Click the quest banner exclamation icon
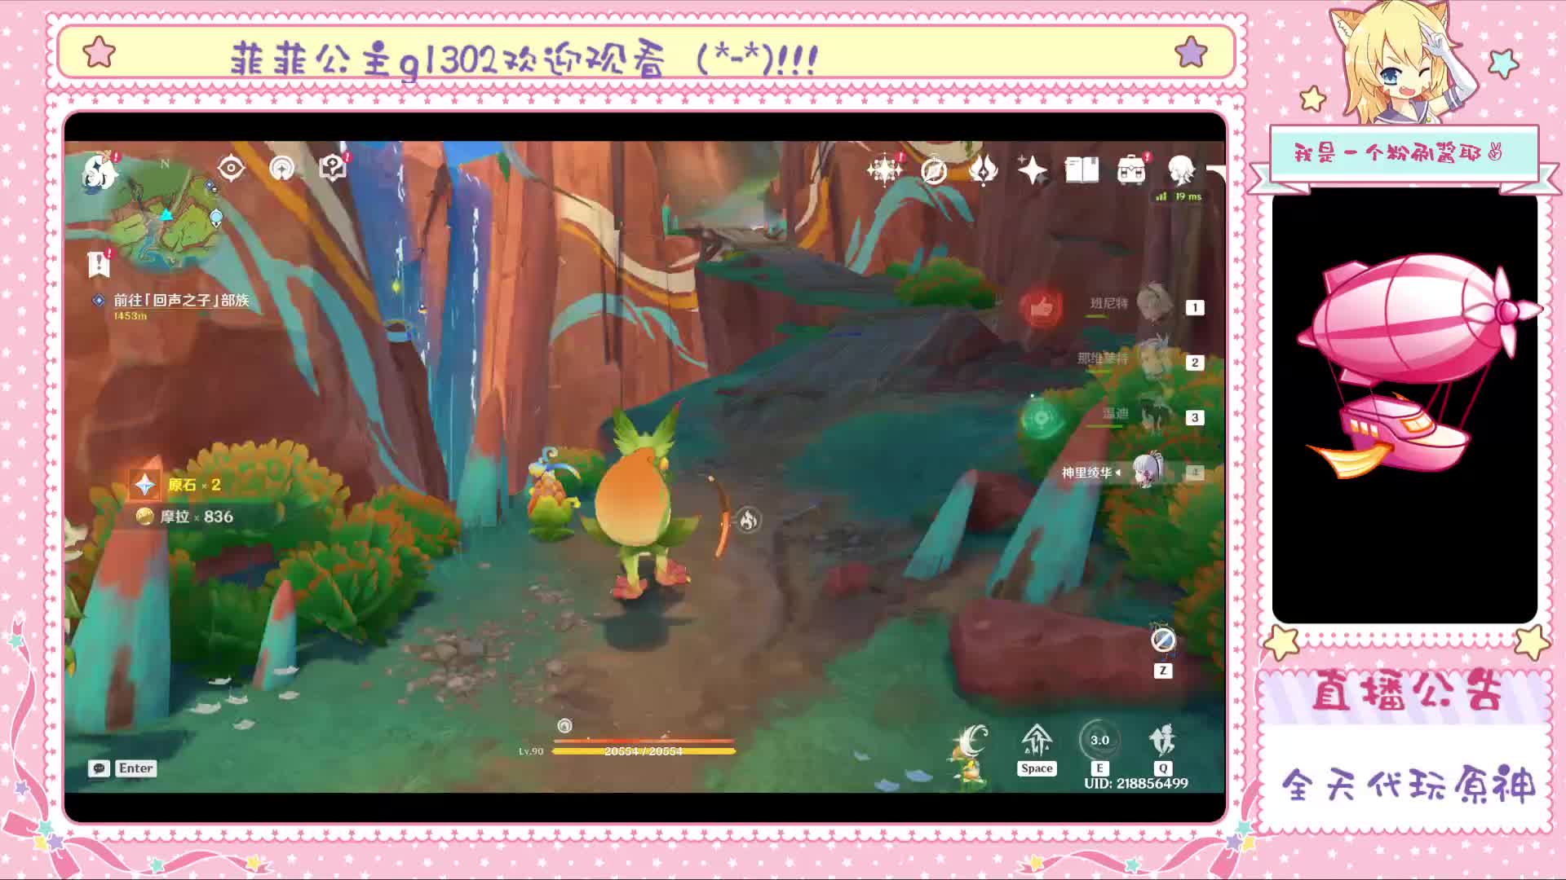 pos(99,264)
